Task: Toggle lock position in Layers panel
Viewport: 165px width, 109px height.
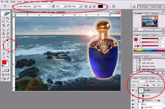Action: (144, 85)
